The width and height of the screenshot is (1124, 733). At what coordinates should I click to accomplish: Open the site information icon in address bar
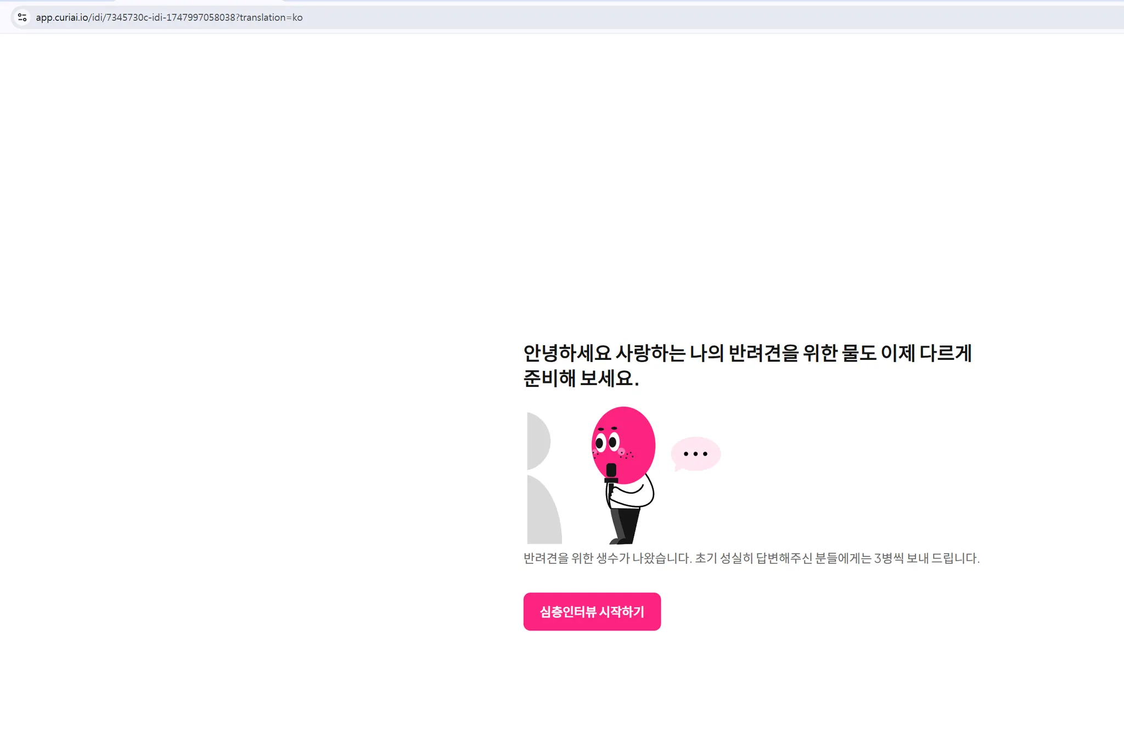pyautogui.click(x=22, y=18)
